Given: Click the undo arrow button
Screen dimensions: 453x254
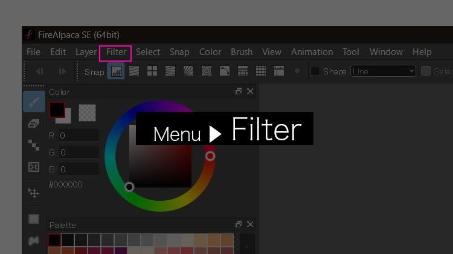Looking at the screenshot, I should [39, 71].
